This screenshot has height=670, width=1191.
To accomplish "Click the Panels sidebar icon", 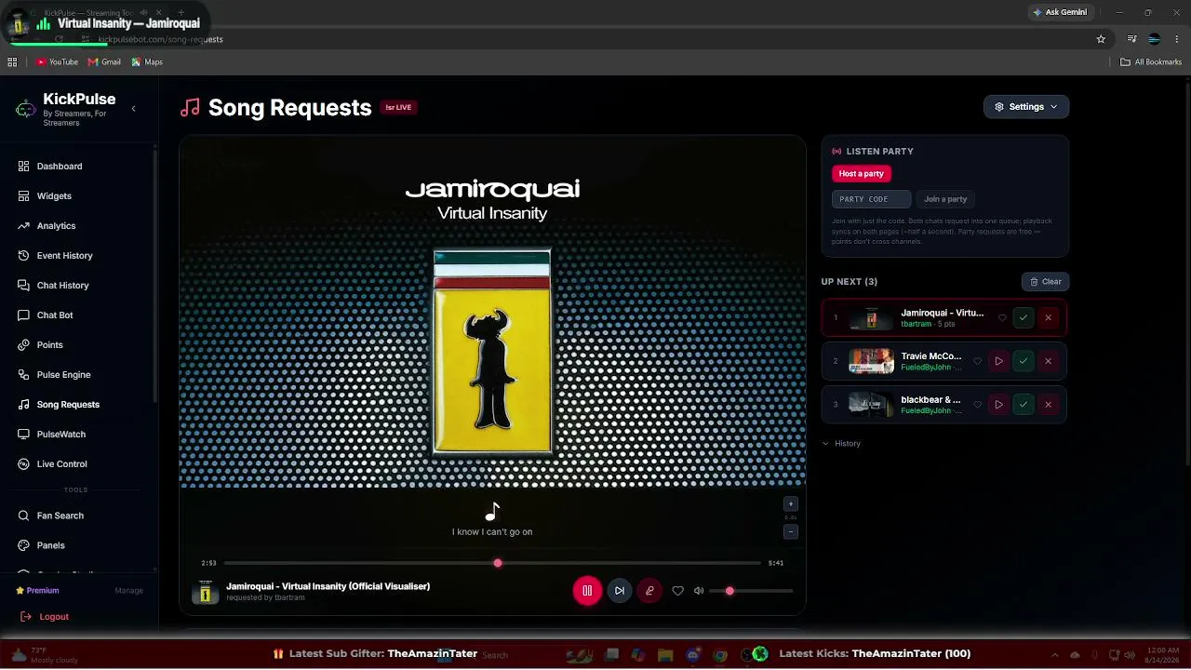I will tap(24, 545).
